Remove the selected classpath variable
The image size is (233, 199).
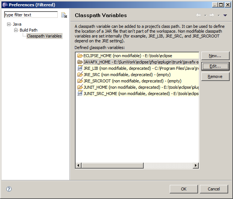point(215,76)
